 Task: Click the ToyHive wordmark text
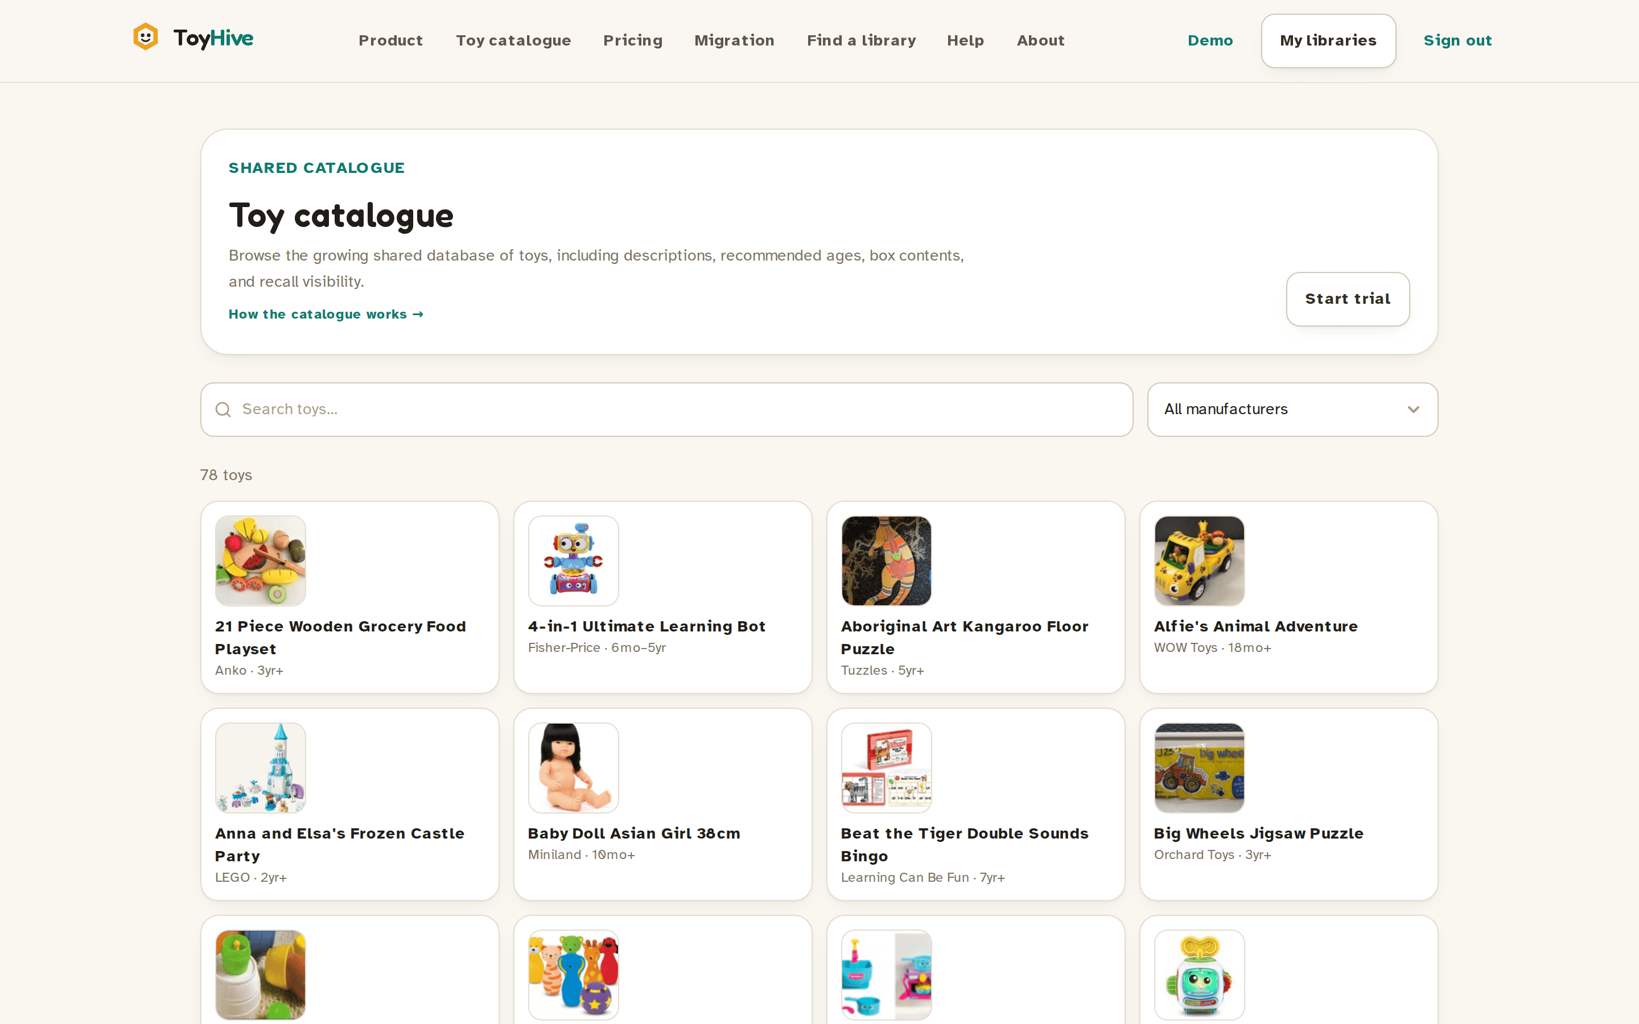[x=213, y=39]
